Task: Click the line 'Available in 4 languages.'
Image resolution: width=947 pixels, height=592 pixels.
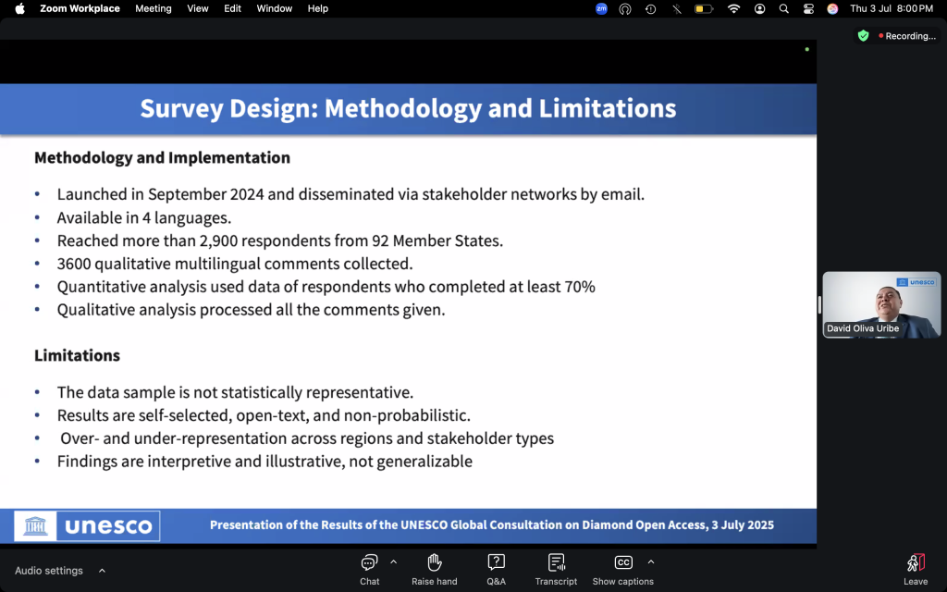Action: pyautogui.click(x=143, y=217)
